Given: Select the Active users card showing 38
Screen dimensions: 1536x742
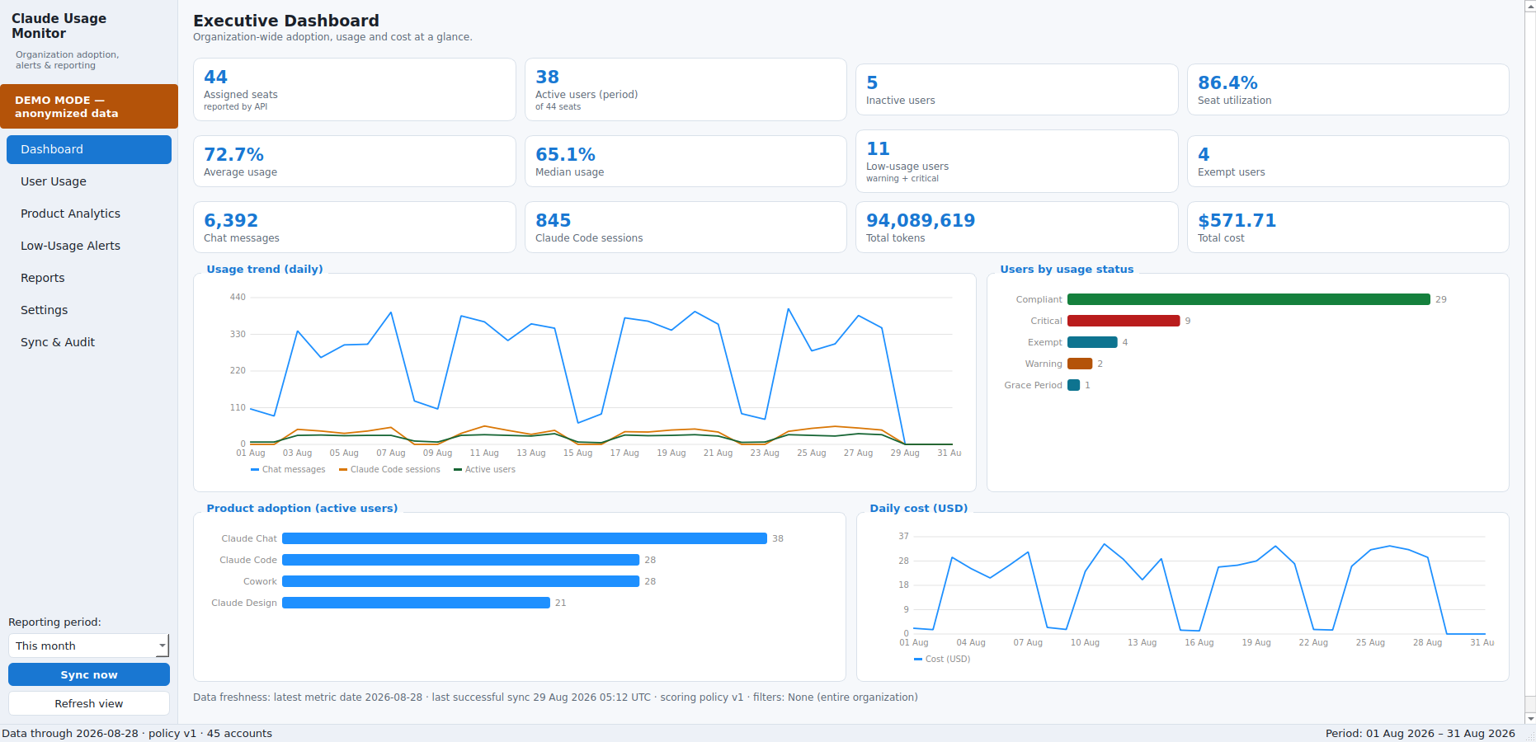Looking at the screenshot, I should (686, 90).
